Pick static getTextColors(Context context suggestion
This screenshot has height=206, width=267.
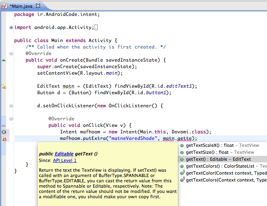click(225, 180)
